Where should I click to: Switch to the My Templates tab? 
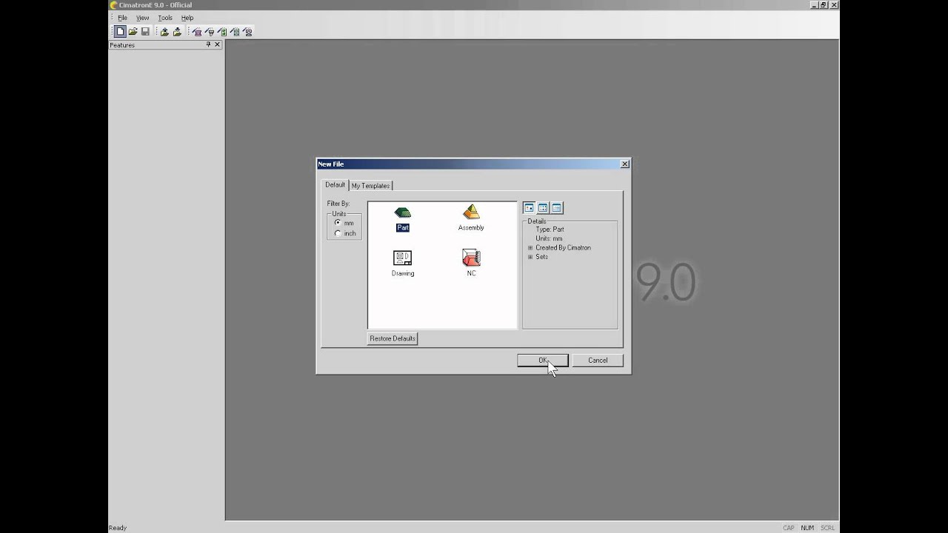coord(370,186)
